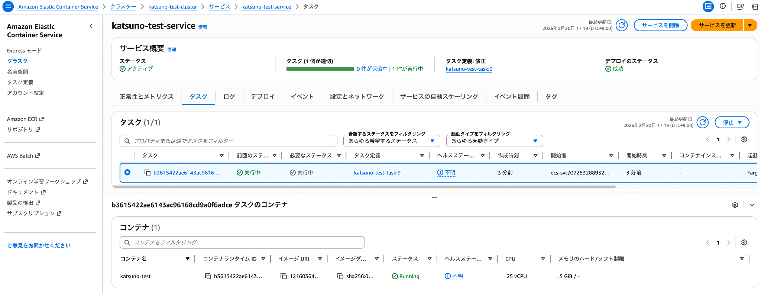
Task: Copy the task ID b3615422ae6143ac9616
Action: (148, 173)
